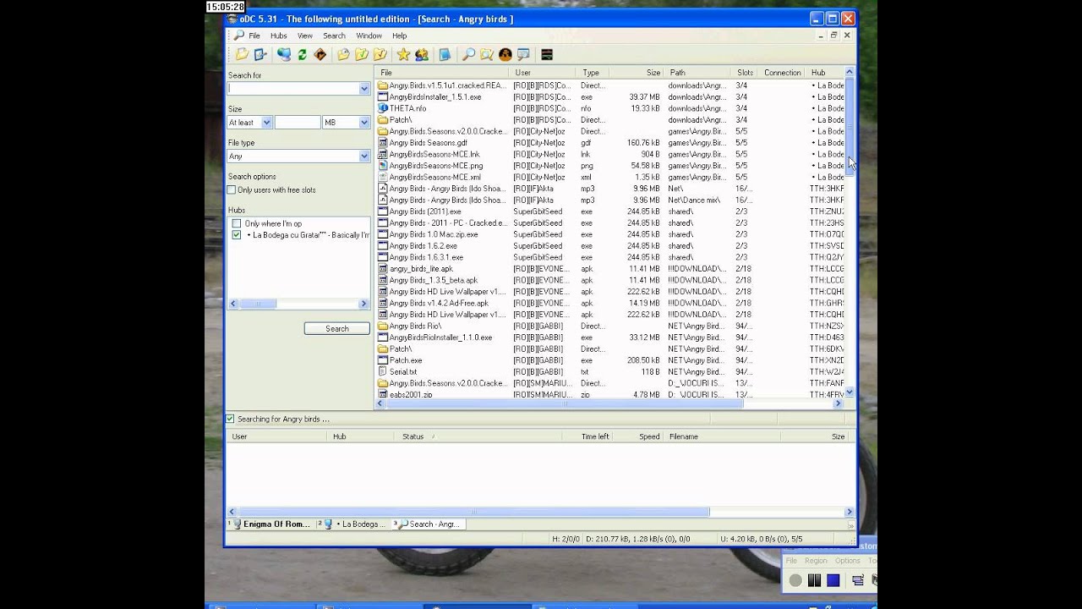The height and width of the screenshot is (609, 1082).
Task: Open ADL Search folder-magnifier icon
Action: coord(487,54)
